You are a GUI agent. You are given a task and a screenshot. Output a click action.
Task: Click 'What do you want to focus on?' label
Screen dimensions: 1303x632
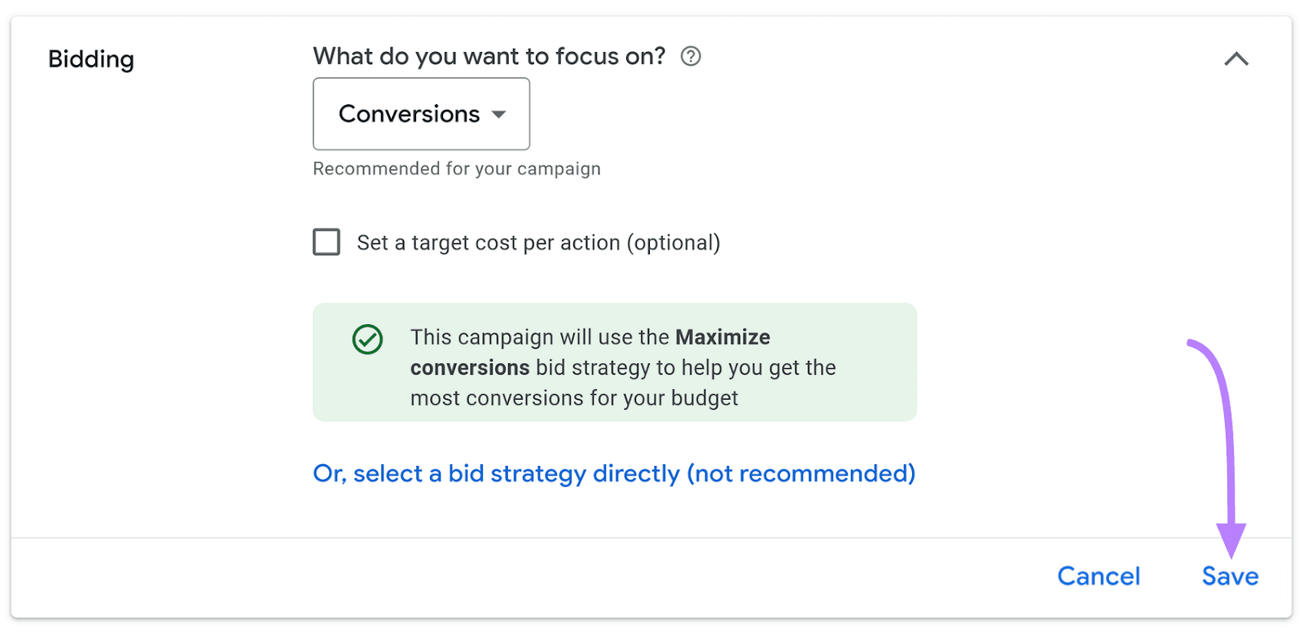489,56
